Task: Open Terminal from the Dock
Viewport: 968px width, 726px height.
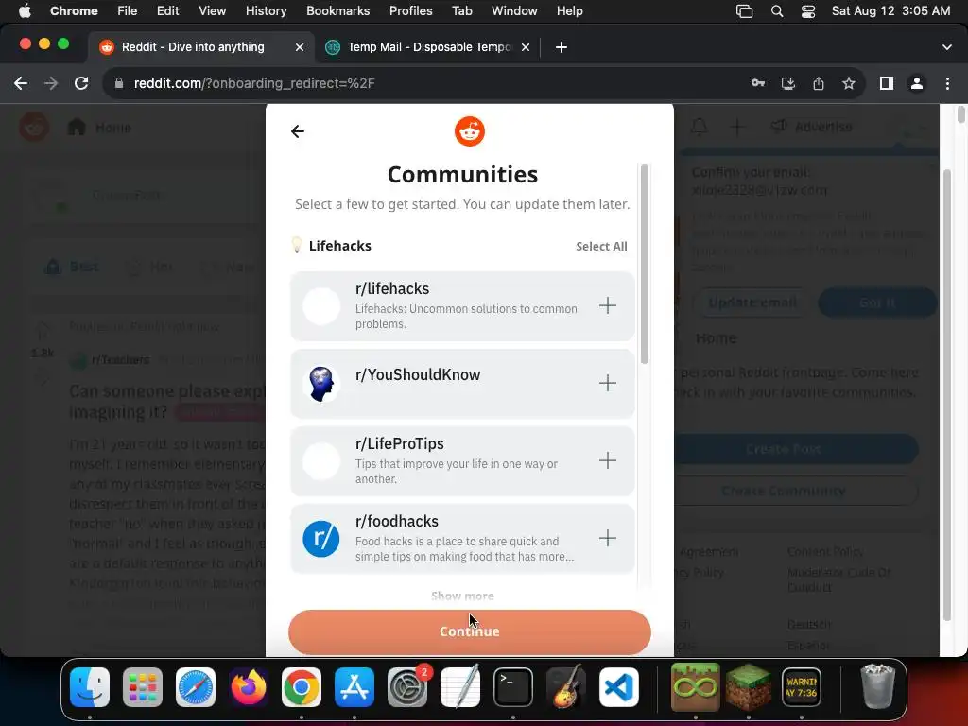Action: click(513, 687)
